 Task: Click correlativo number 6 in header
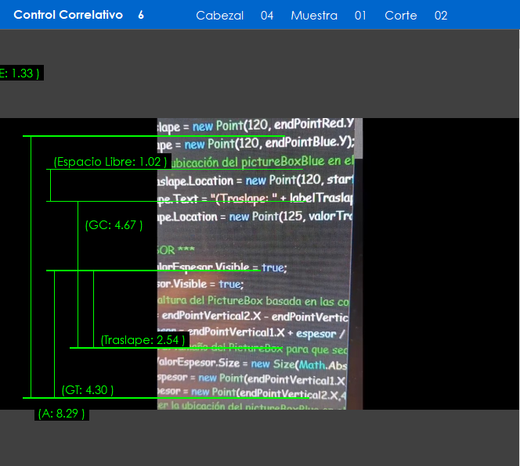141,15
